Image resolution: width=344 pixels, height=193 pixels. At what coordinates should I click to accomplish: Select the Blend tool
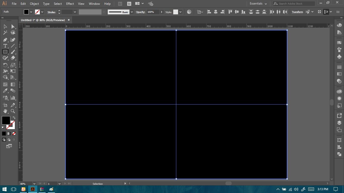(13, 90)
